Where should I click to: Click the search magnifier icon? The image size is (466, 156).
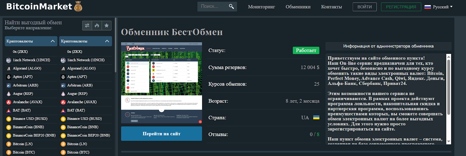(231, 6)
